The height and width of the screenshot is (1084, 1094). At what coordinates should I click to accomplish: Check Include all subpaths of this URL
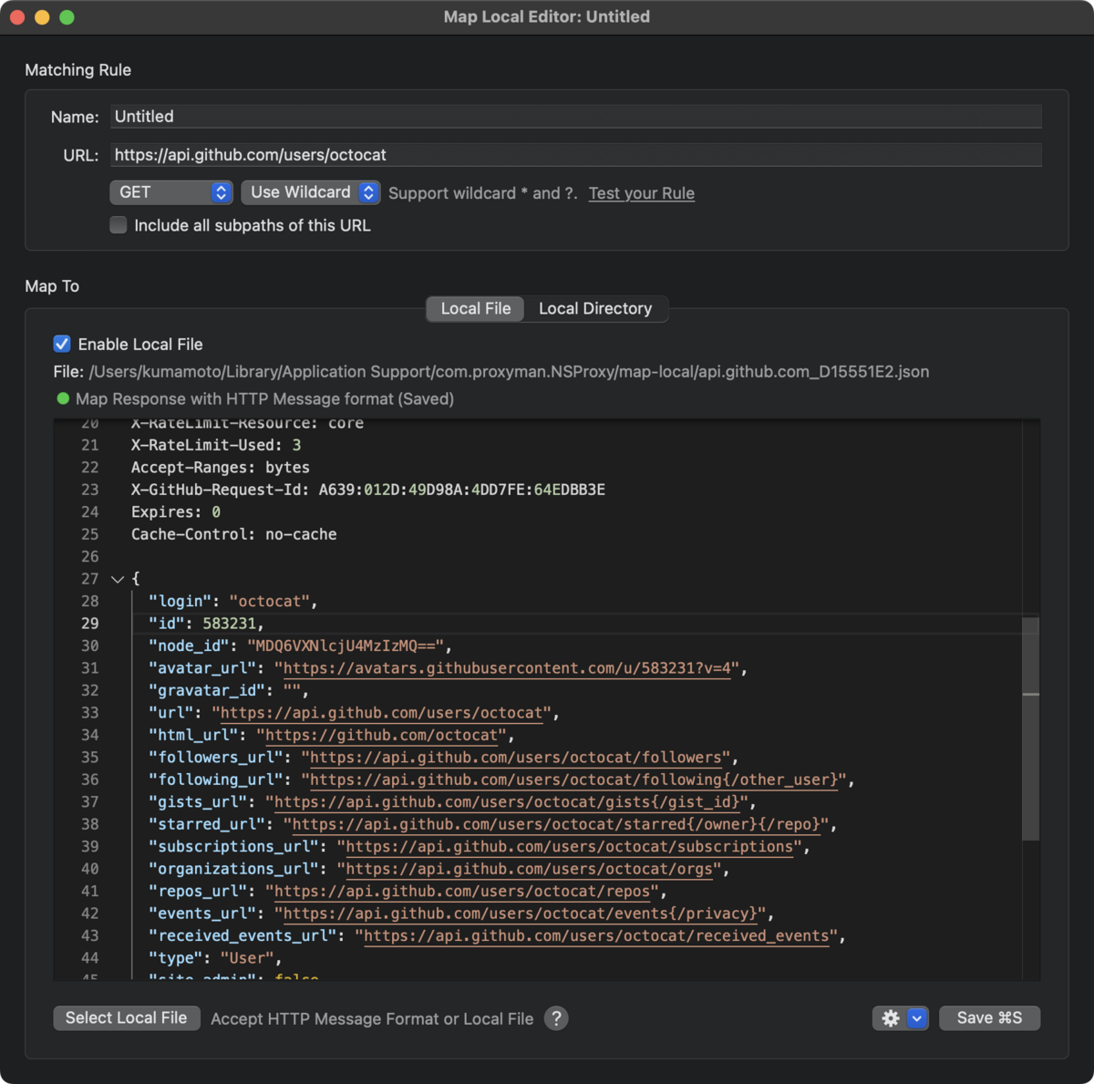point(119,224)
